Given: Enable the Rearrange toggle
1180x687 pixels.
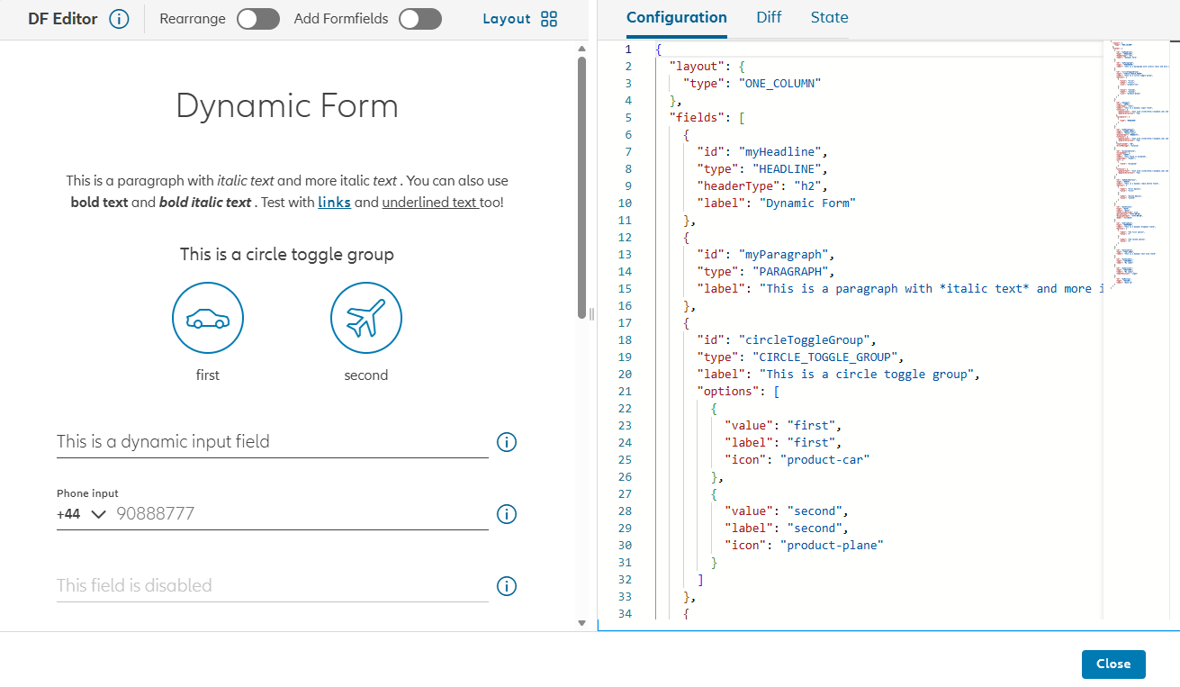Looking at the screenshot, I should pyautogui.click(x=258, y=19).
